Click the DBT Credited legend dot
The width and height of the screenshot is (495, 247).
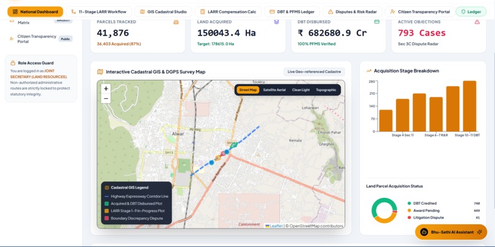[x=409, y=203]
